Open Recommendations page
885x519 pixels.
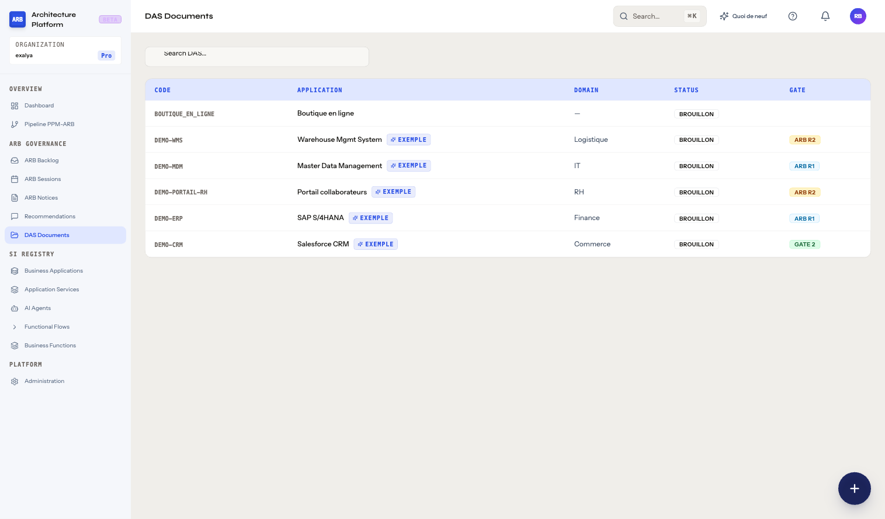click(65, 217)
